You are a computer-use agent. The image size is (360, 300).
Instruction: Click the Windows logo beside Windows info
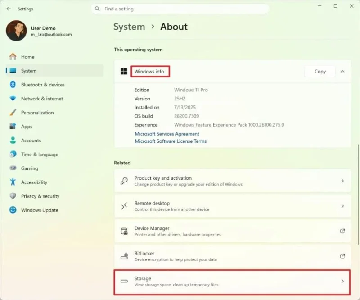click(x=124, y=71)
